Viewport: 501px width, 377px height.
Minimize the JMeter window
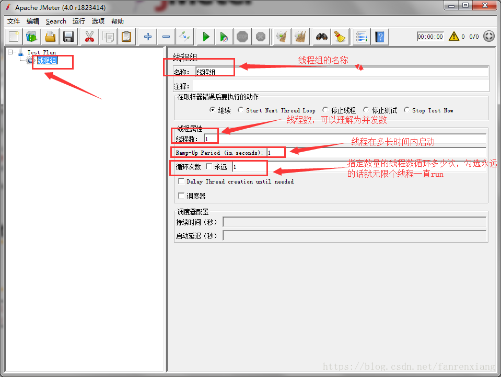click(451, 5)
